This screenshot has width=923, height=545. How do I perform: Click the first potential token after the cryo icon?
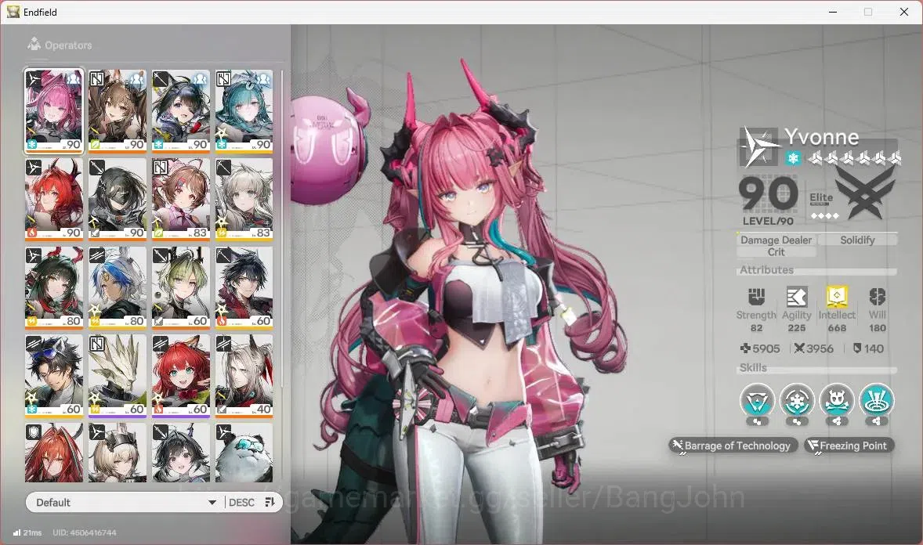(815, 157)
